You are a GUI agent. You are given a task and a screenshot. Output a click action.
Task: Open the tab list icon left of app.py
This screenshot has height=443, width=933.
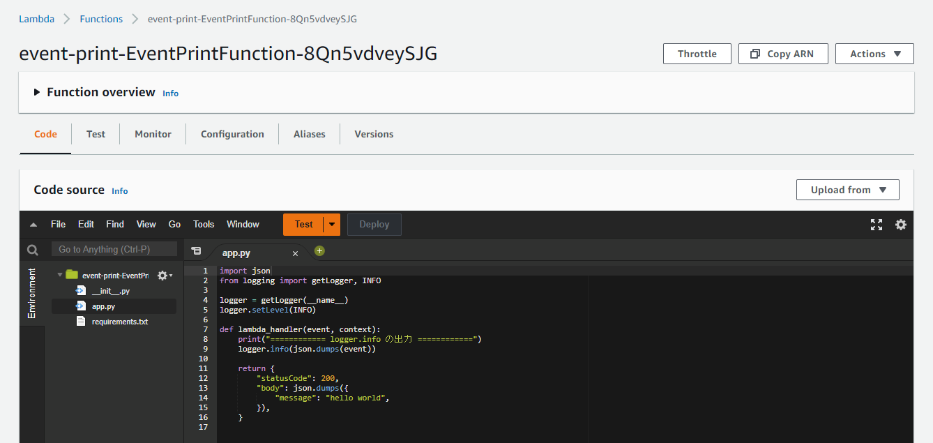[197, 251]
